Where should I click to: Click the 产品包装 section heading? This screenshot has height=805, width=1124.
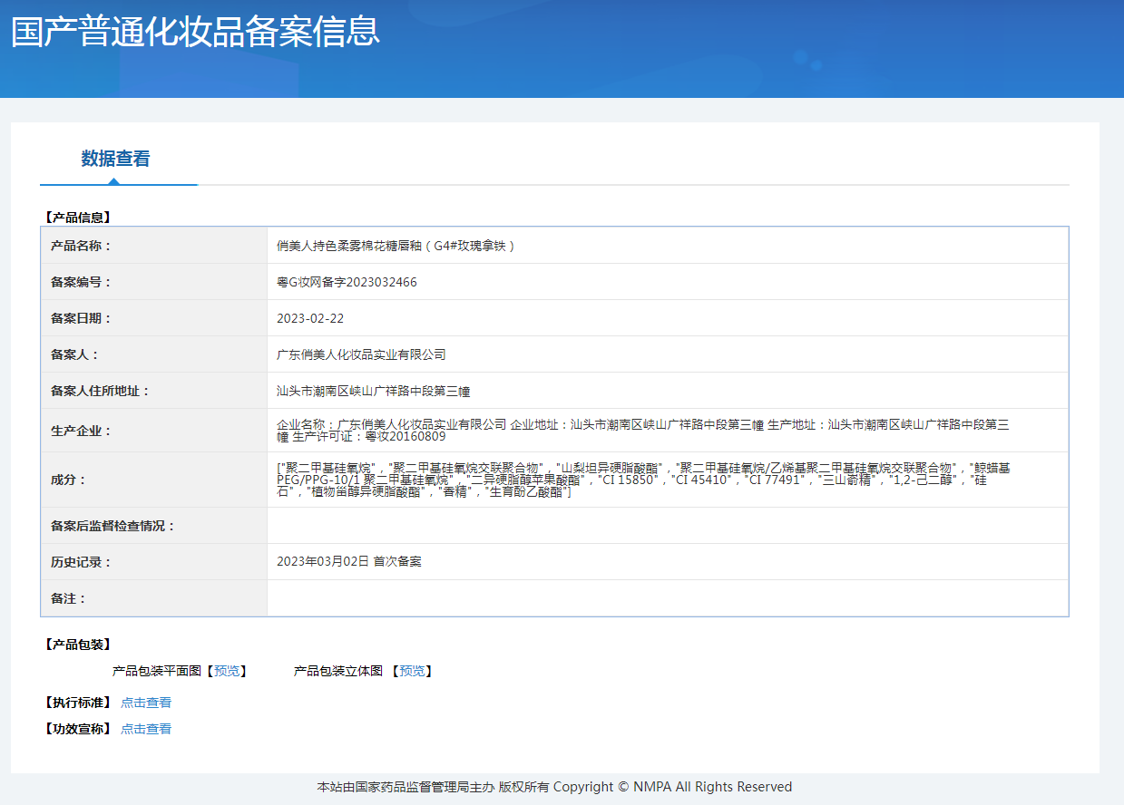tap(77, 645)
